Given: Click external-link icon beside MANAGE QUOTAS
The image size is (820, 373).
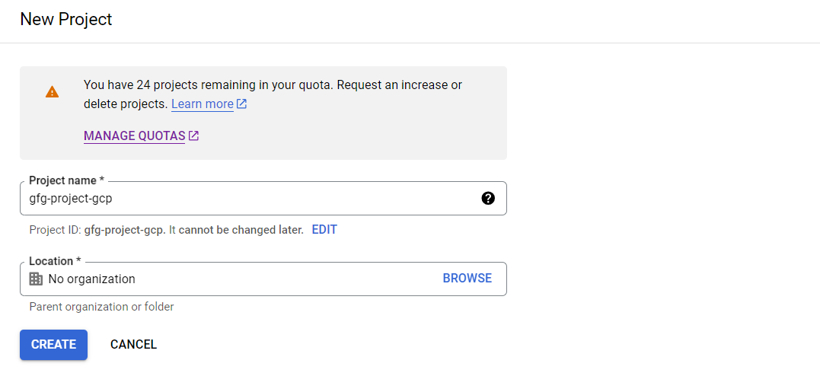Looking at the screenshot, I should [x=194, y=136].
